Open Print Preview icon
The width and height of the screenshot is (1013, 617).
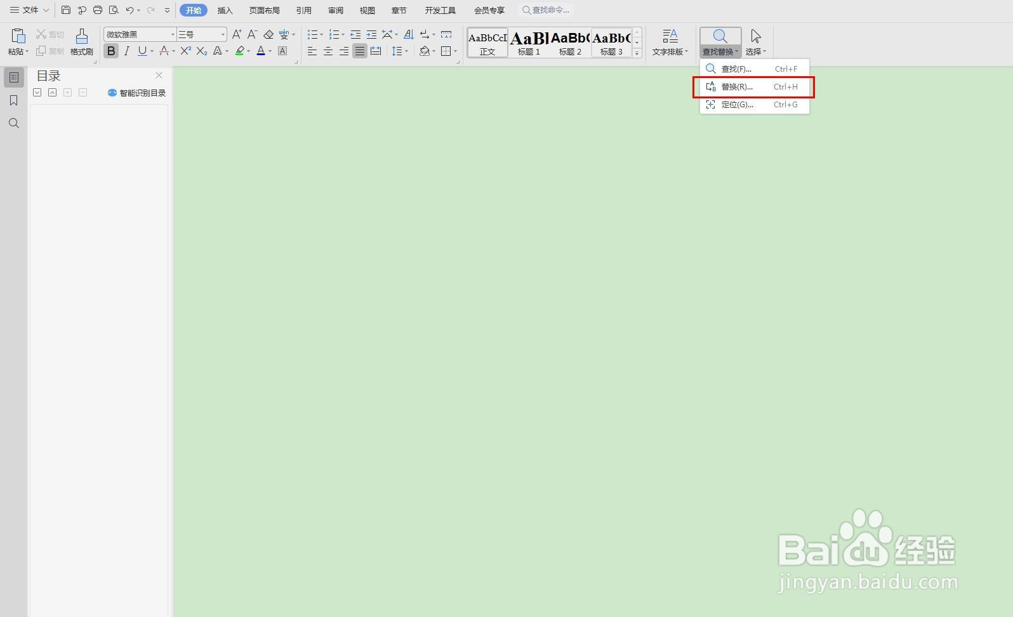(114, 10)
